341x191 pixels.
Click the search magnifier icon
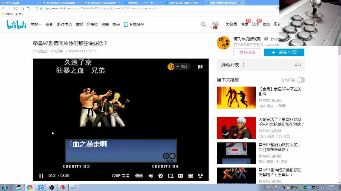coord(203,25)
